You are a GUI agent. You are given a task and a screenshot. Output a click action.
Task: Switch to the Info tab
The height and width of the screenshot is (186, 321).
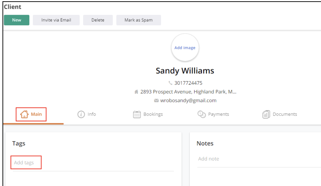(87, 114)
